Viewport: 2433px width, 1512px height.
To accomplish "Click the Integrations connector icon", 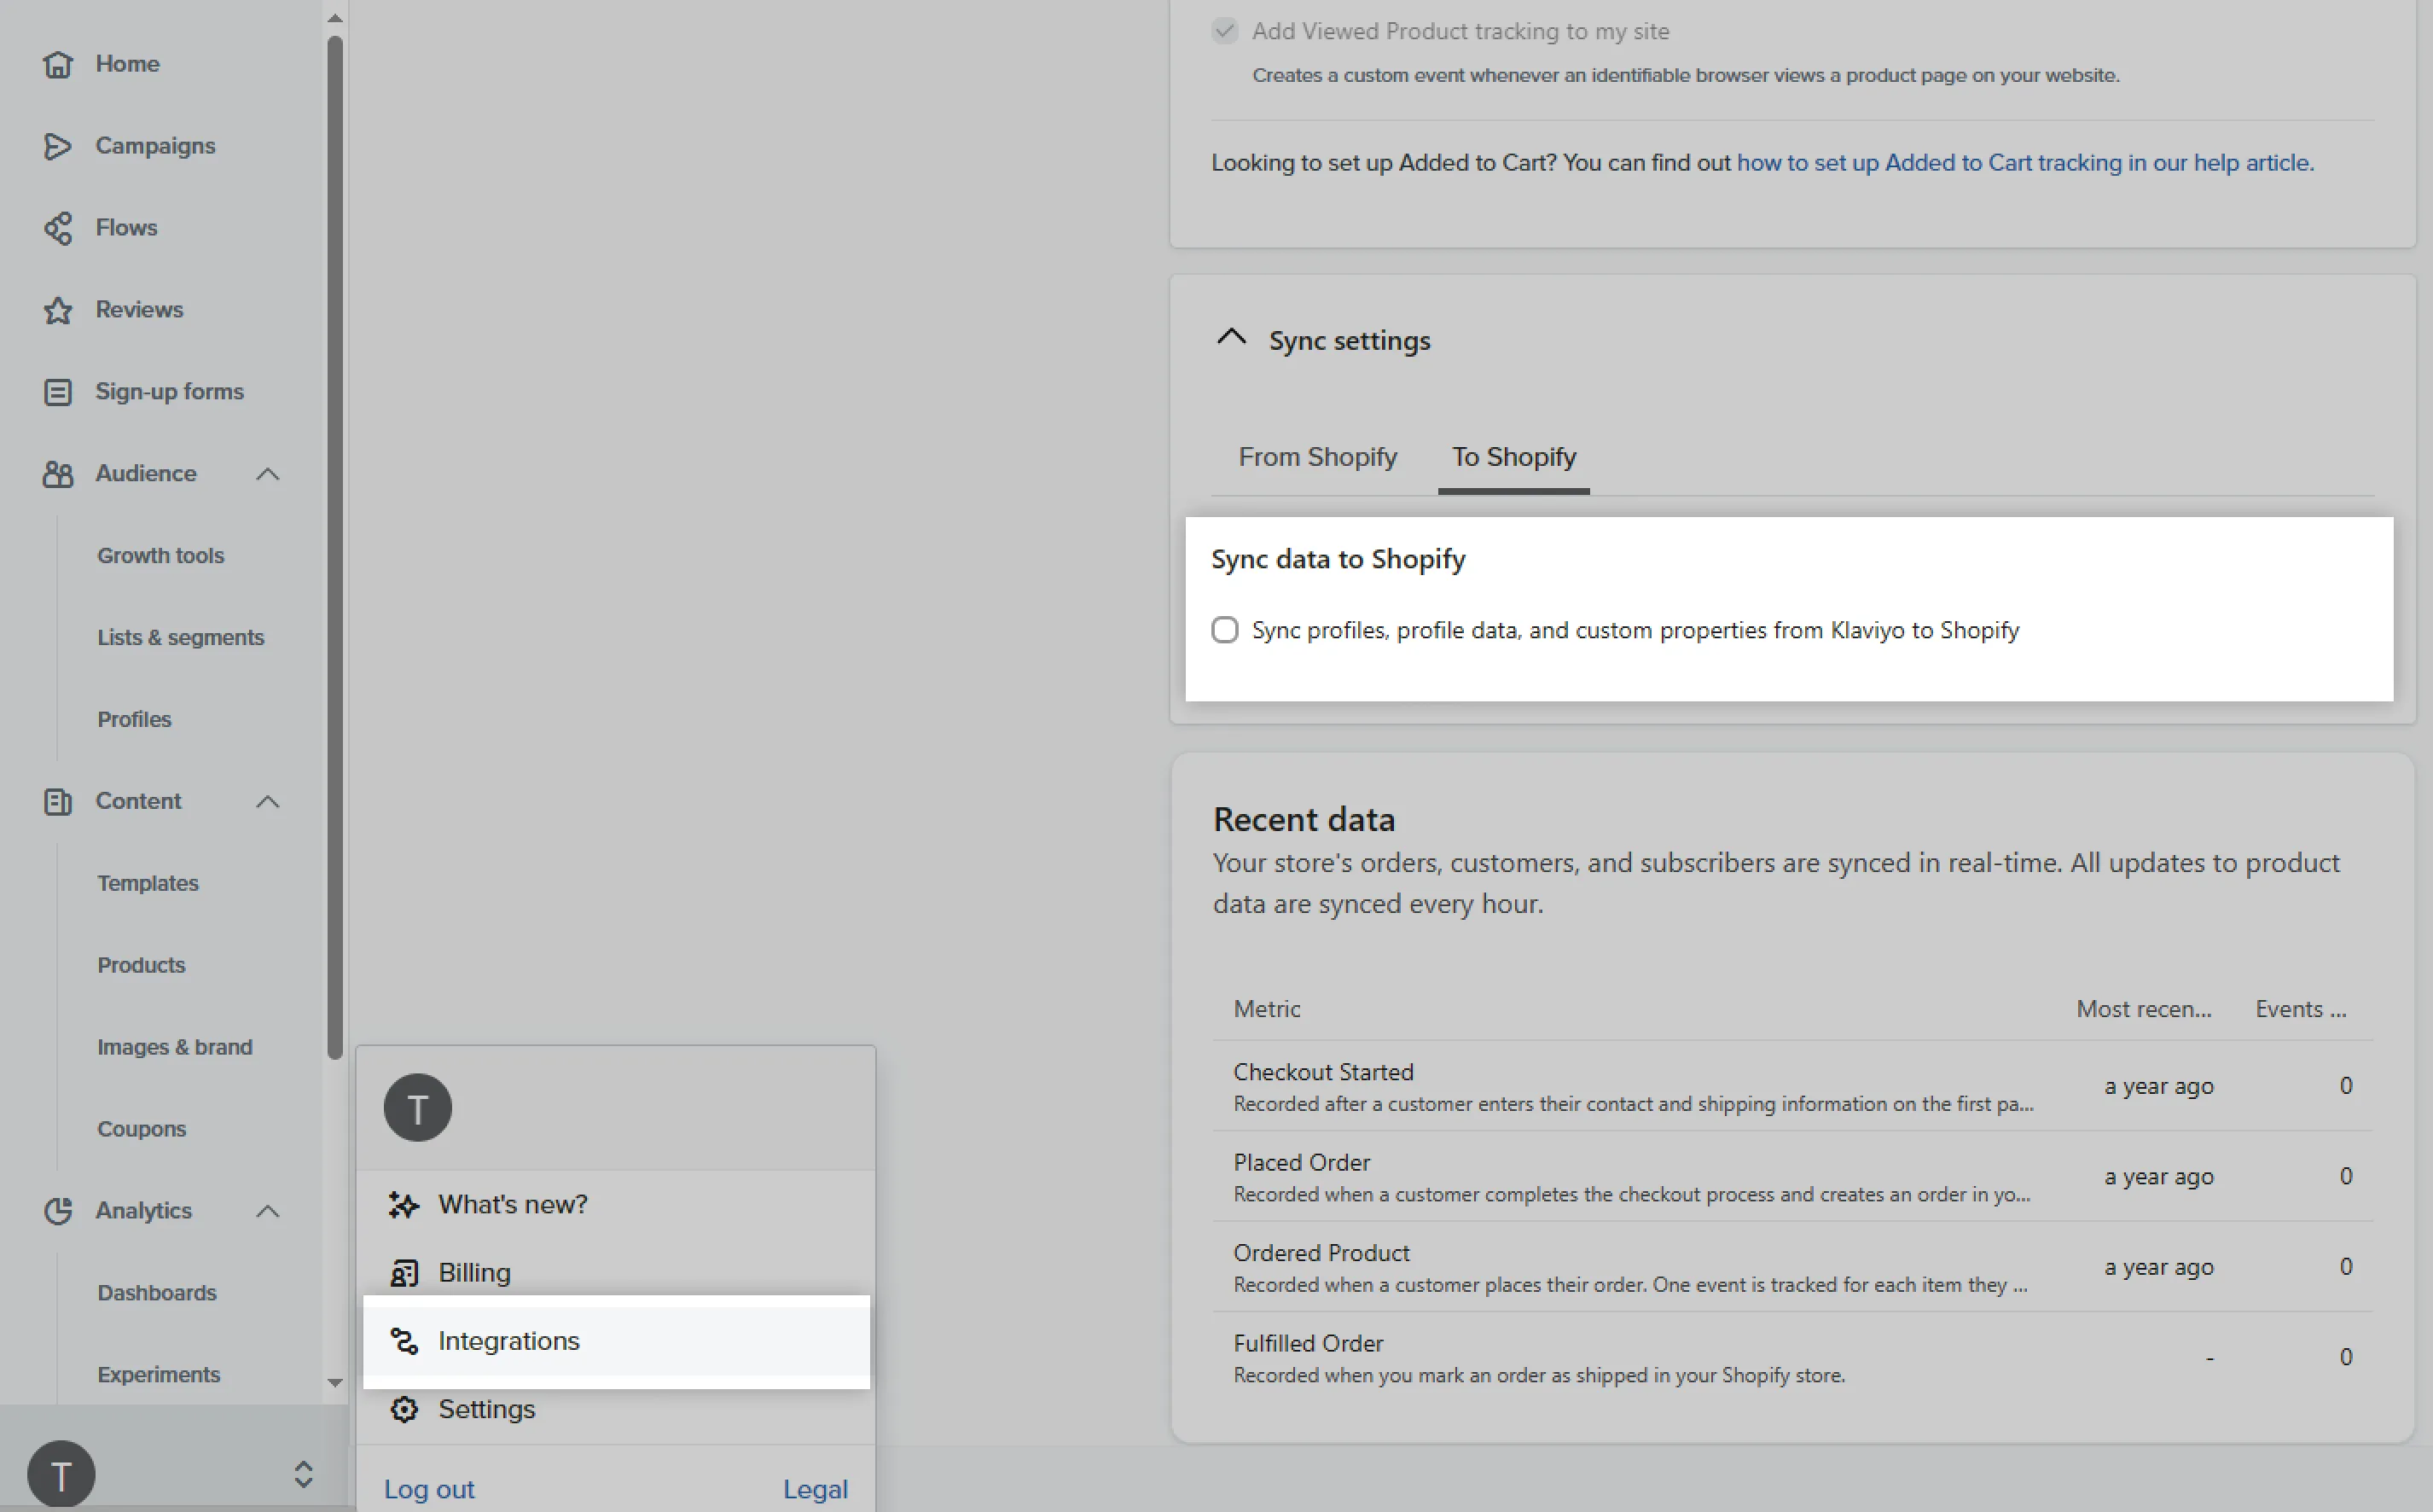I will coord(404,1341).
